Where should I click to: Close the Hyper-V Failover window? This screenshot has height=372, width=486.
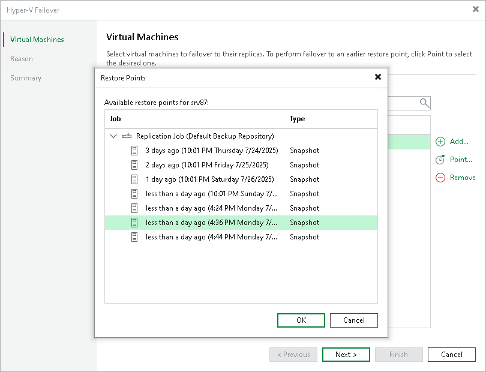(x=476, y=10)
